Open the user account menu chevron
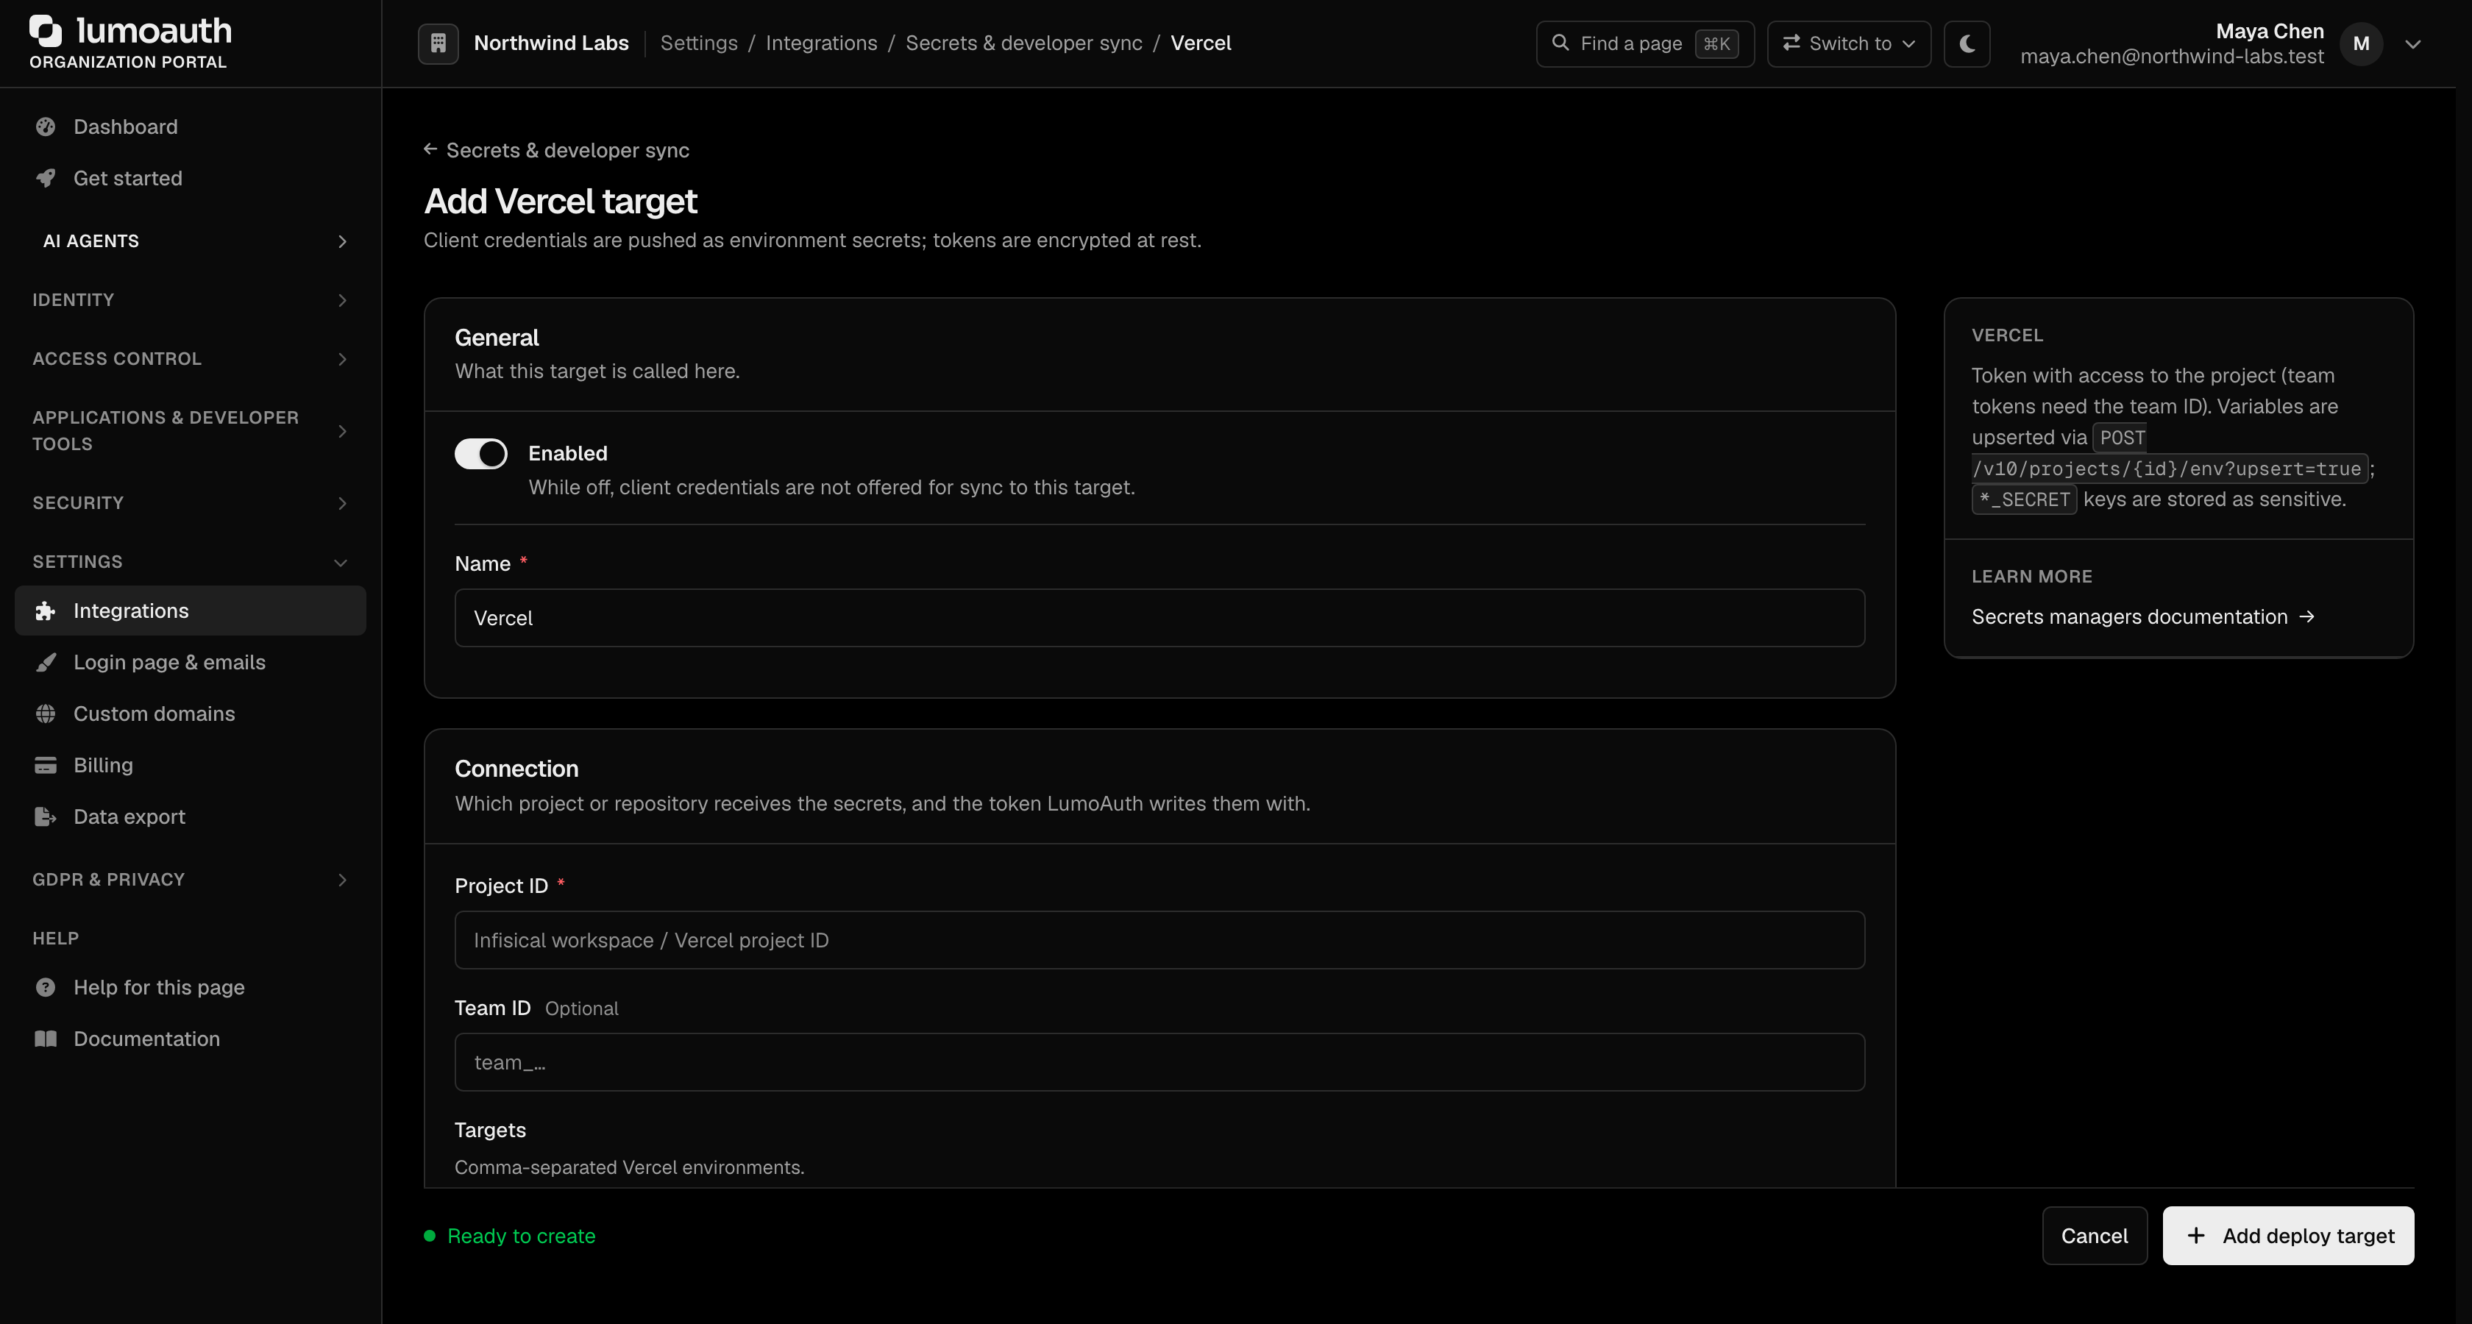The width and height of the screenshot is (2472, 1324). point(2412,44)
